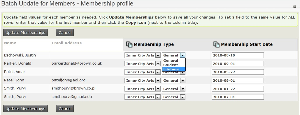300x115 pixels.
Task: Click the Copy icon beside Membership Start Date
Action: [216, 45]
